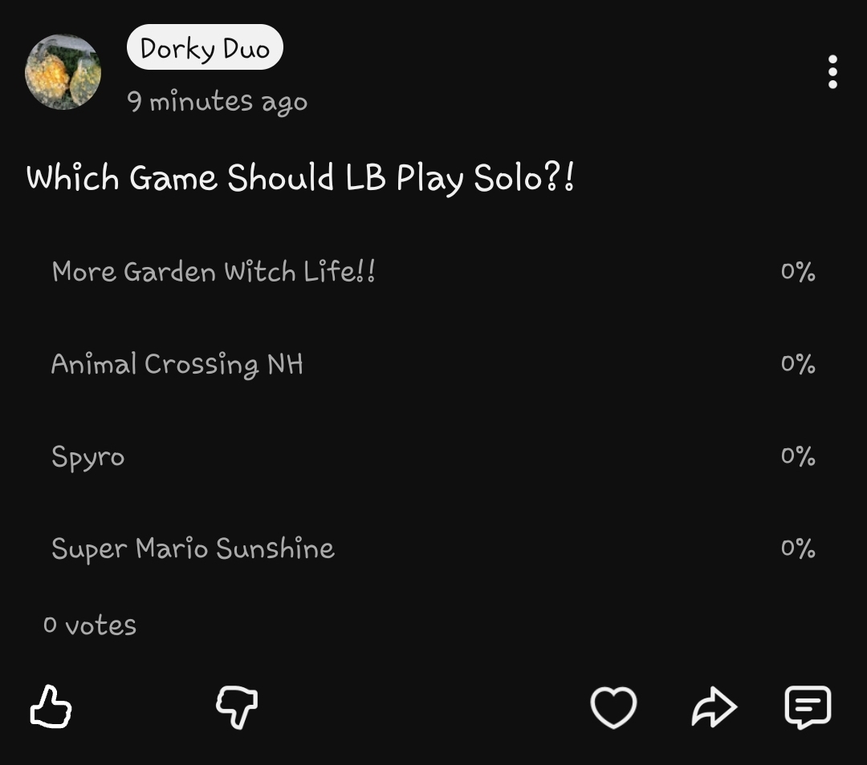Open the Dorky Duo channel name
The width and height of the screenshot is (867, 765).
[205, 48]
